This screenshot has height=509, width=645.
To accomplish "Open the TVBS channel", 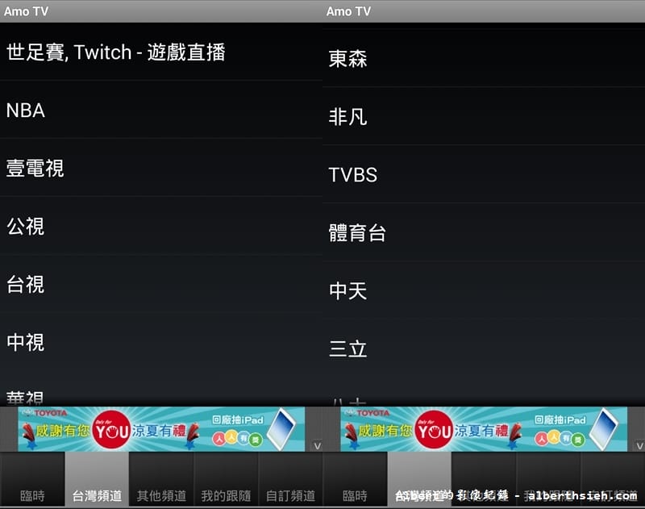I will (x=484, y=174).
